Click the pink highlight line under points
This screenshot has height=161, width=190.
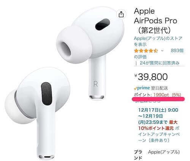tap(158, 99)
